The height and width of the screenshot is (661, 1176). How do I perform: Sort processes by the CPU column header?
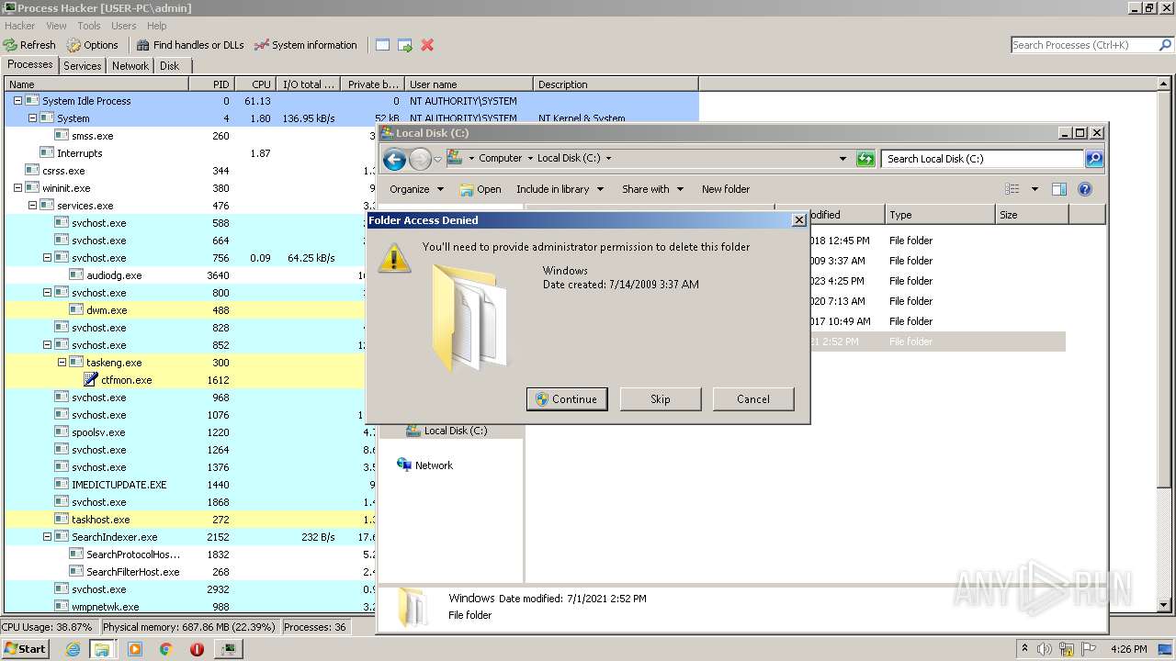[x=255, y=84]
